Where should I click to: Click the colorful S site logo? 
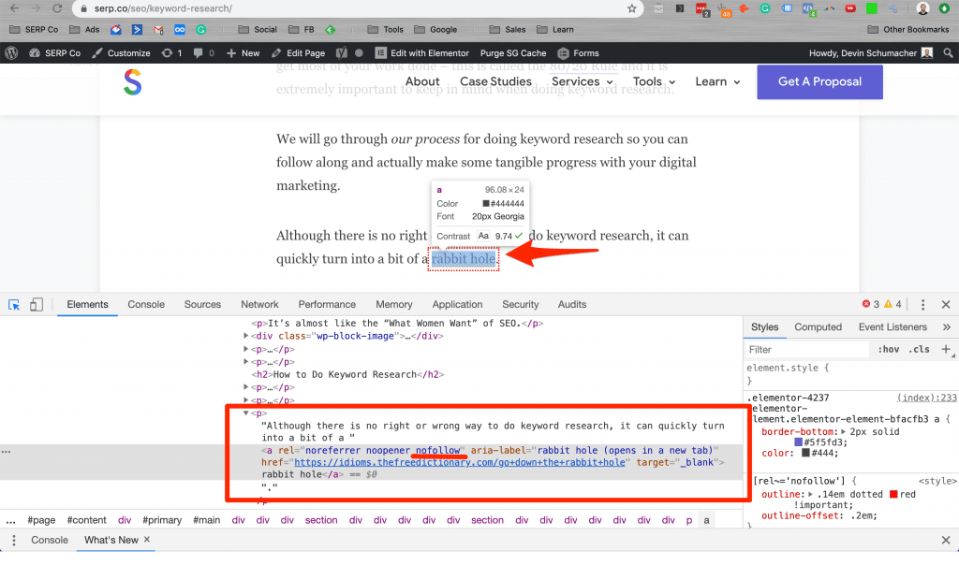point(133,81)
